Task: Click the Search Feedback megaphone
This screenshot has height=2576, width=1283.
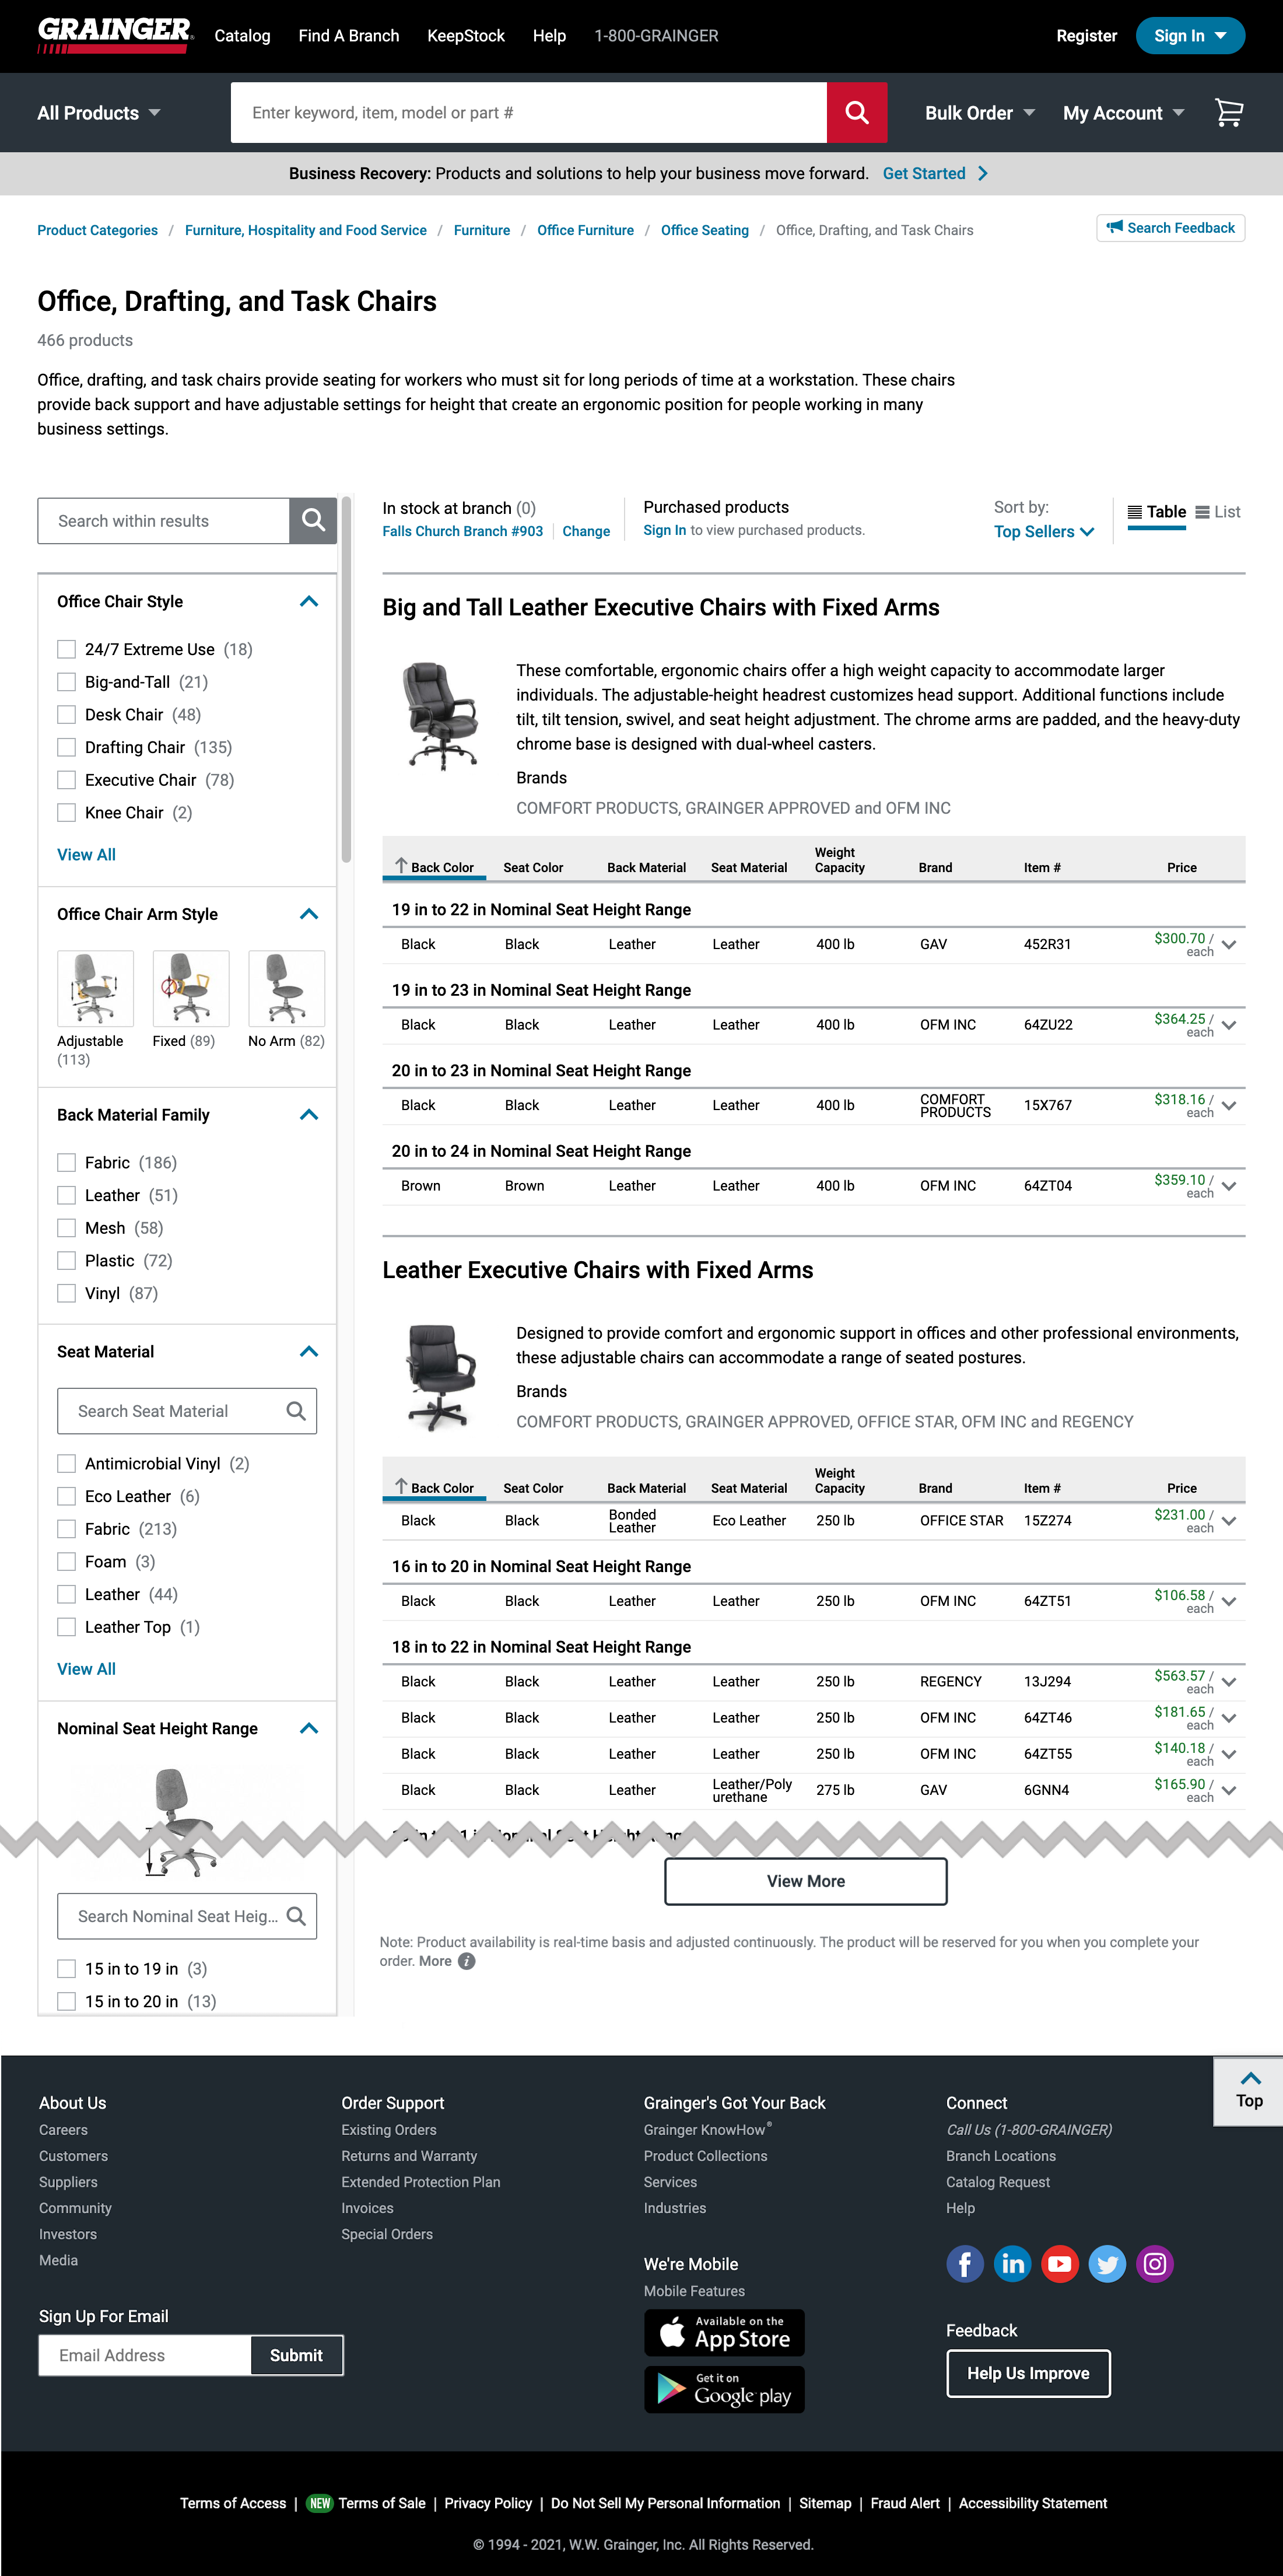Action: tap(1115, 228)
